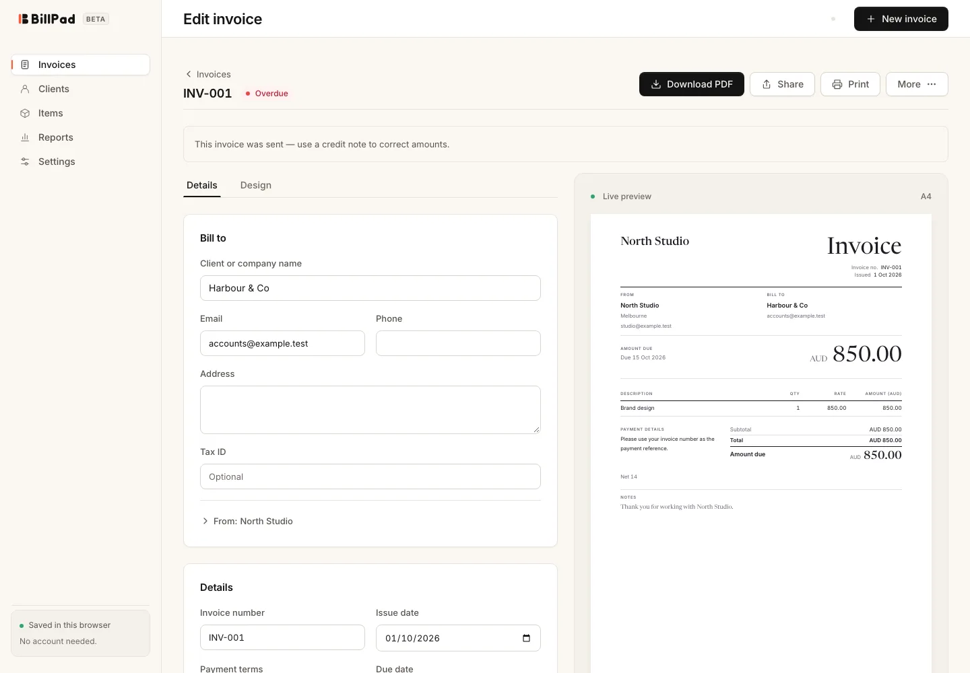The height and width of the screenshot is (673, 970).
Task: Click the Client or company name field
Action: pyautogui.click(x=370, y=288)
